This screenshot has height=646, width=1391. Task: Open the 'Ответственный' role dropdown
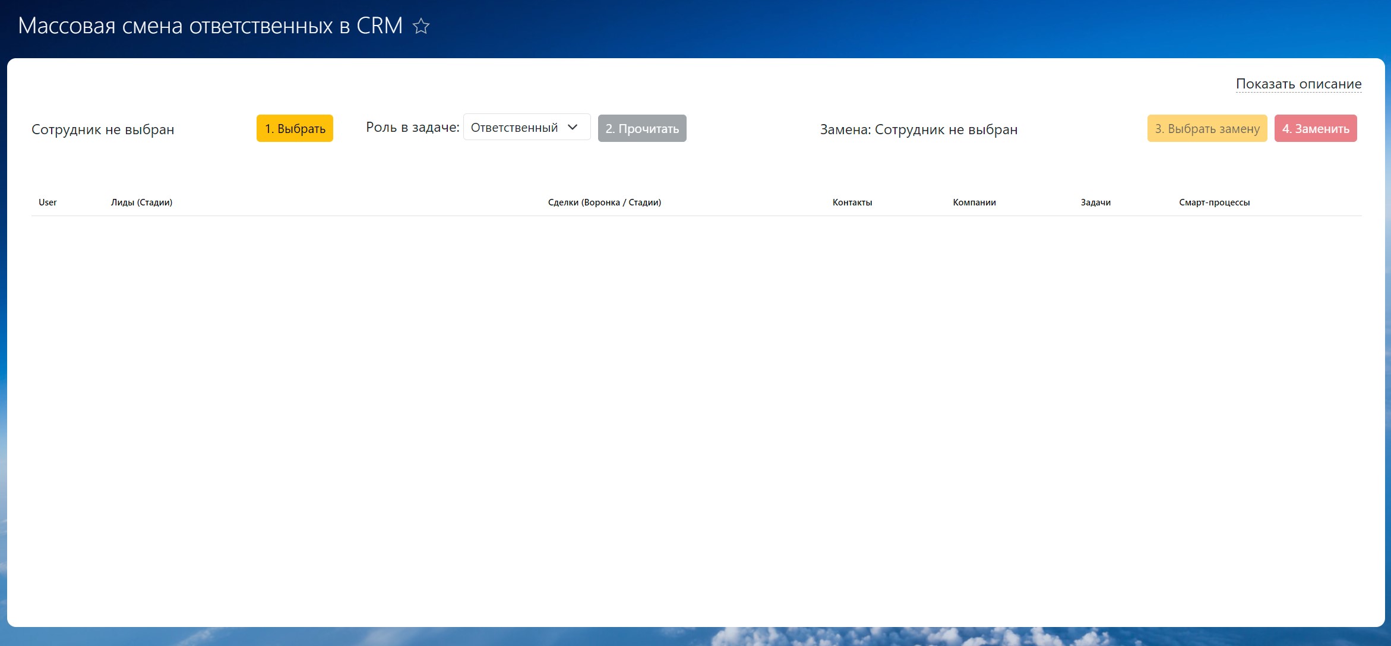pos(514,128)
